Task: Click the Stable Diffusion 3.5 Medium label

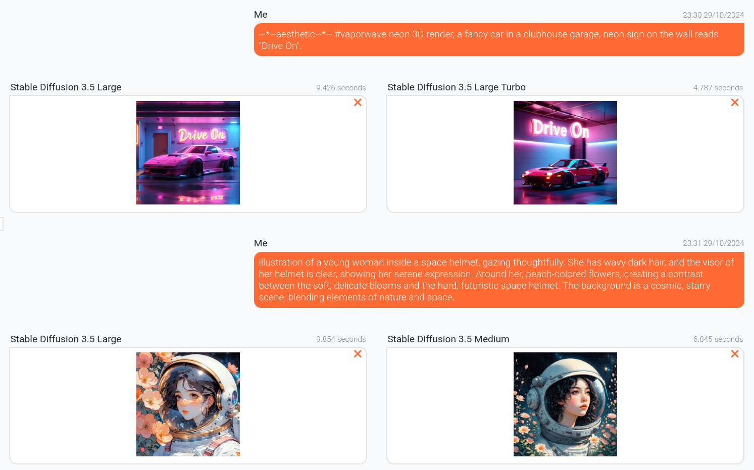Action: click(448, 339)
